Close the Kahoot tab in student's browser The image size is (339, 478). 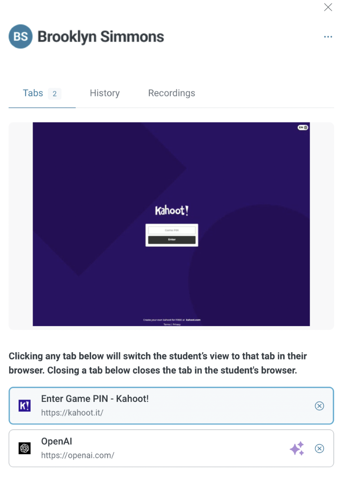[x=319, y=406]
